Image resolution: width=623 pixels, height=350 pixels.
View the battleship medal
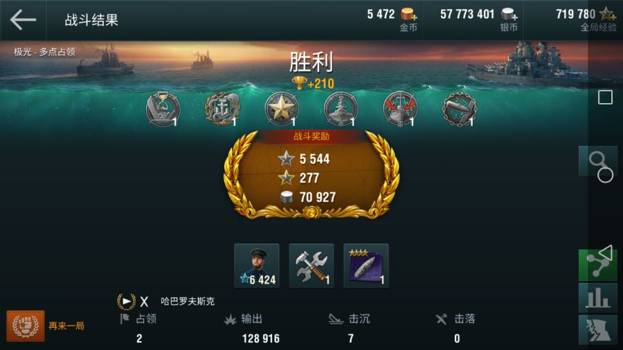(341, 109)
